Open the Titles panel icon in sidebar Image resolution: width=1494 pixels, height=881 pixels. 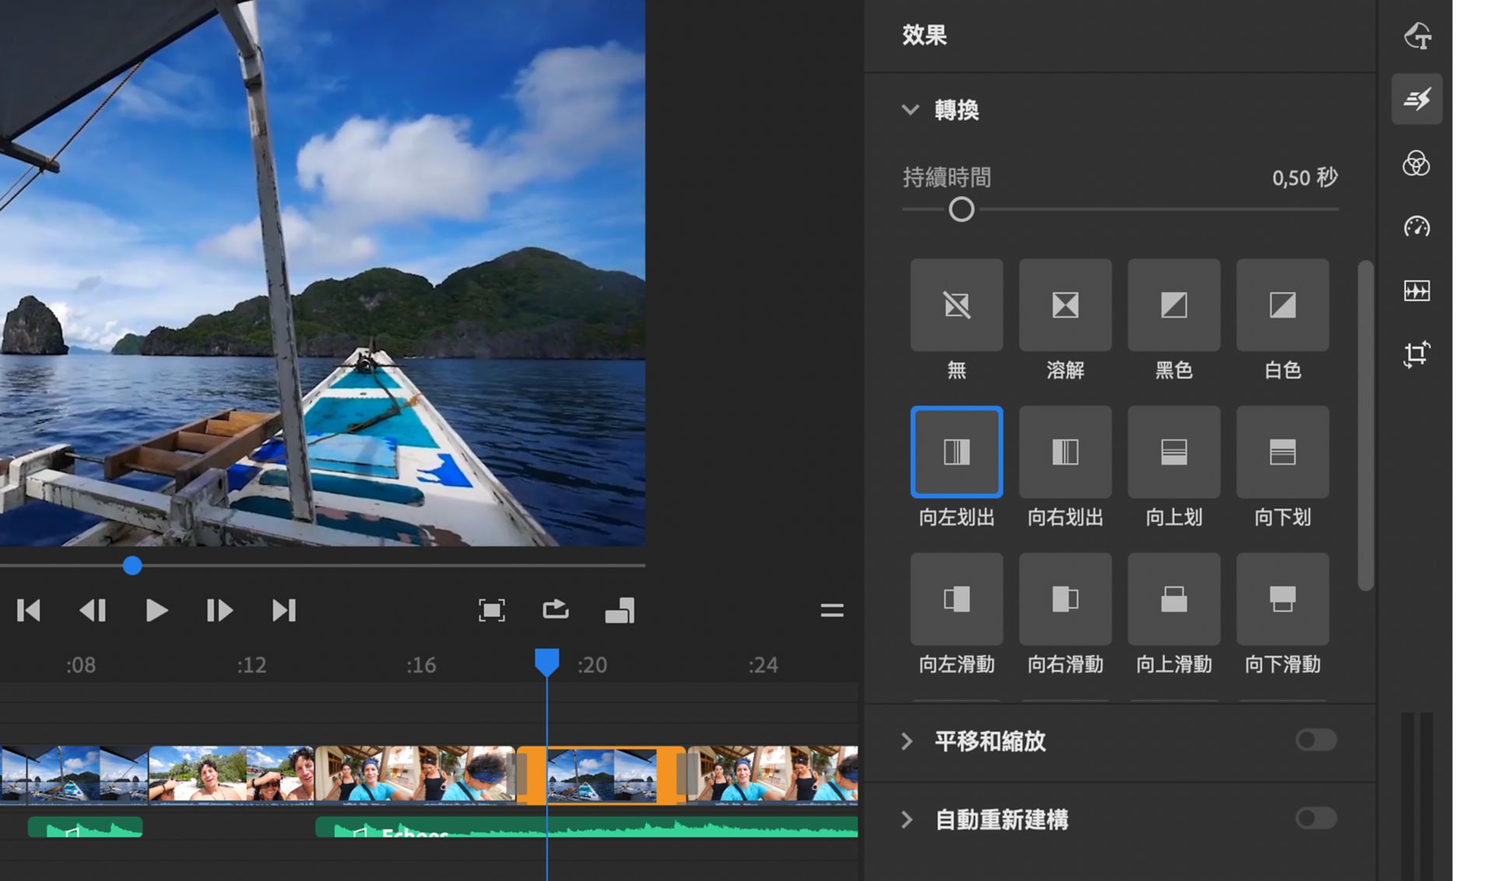click(1417, 36)
